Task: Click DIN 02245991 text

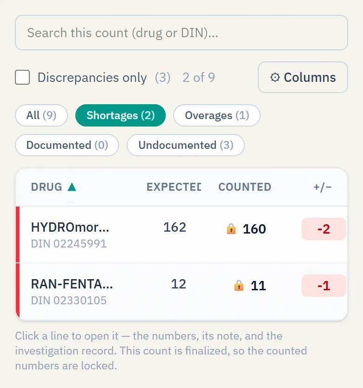Action: pos(69,244)
